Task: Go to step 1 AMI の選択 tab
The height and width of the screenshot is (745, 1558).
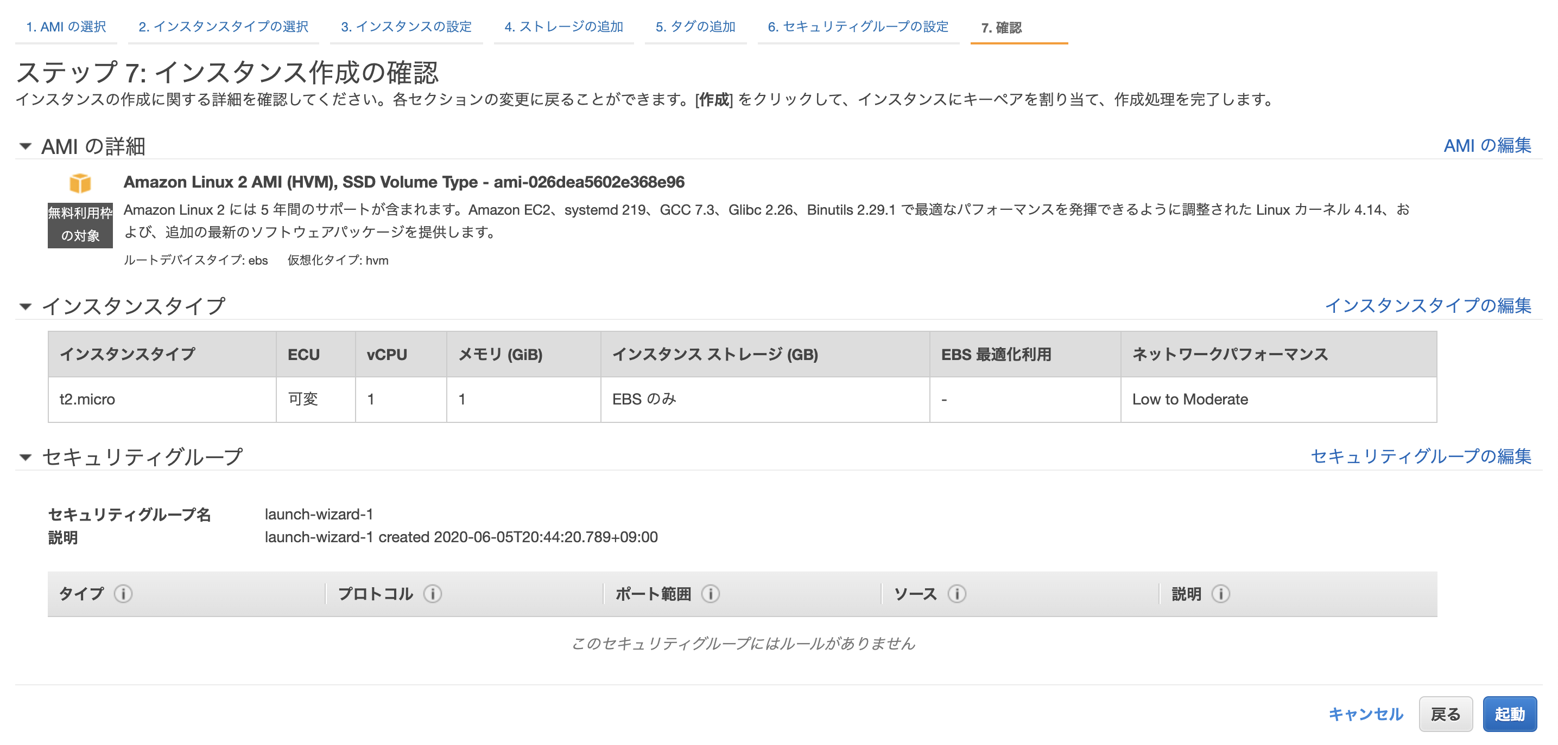Action: point(66,27)
